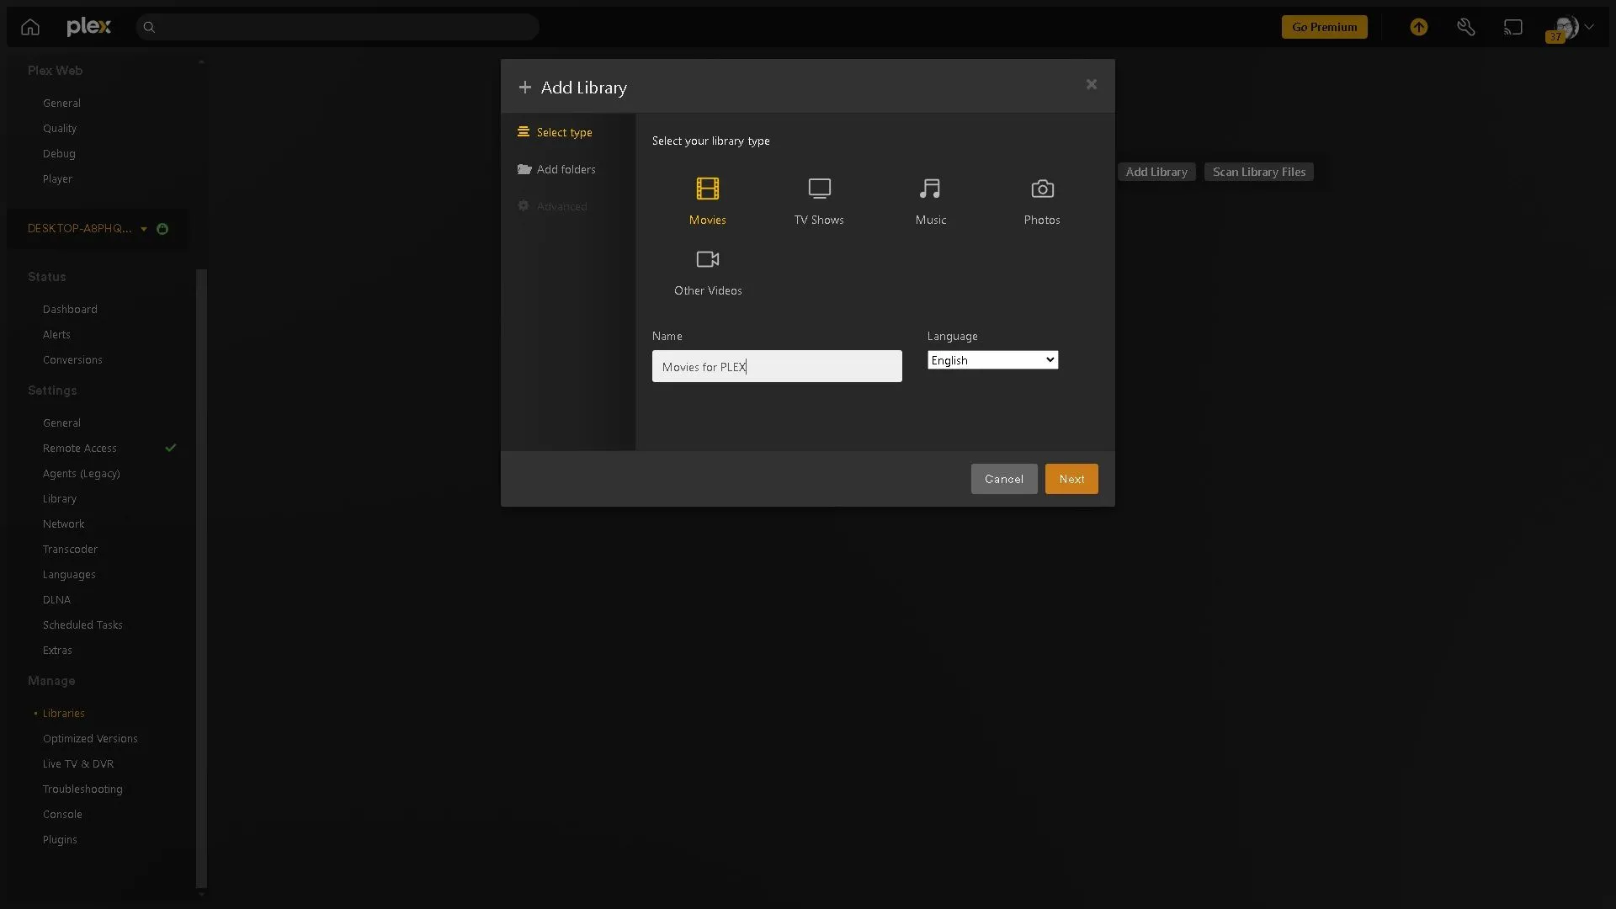The height and width of the screenshot is (909, 1616).
Task: Open the Language dropdown set to English
Action: click(x=992, y=360)
